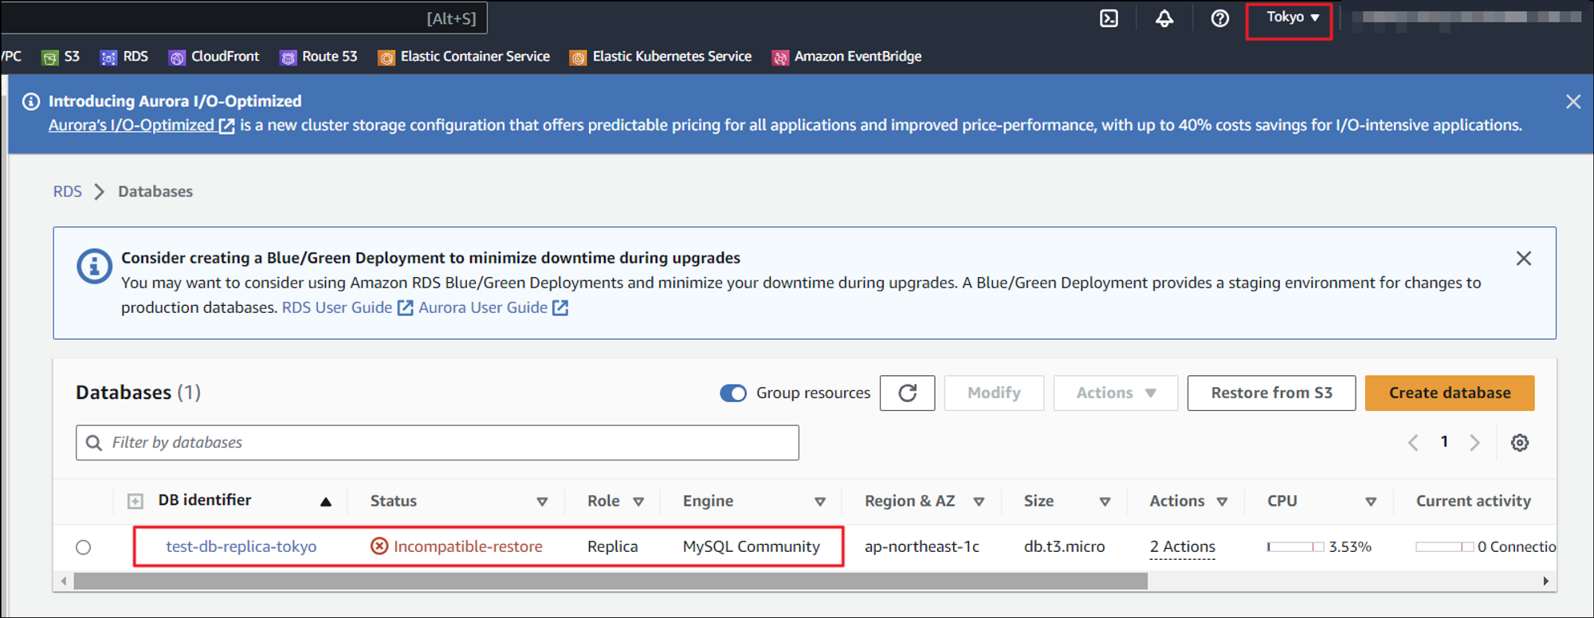This screenshot has width=1594, height=618.
Task: Sort by DB identifier column arrow
Action: [x=325, y=501]
